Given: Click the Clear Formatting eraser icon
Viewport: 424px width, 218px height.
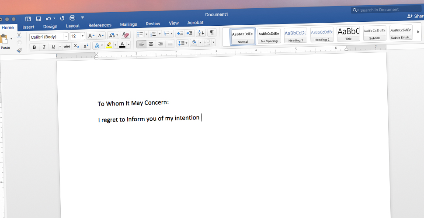Looking at the screenshot, I should [x=125, y=35].
